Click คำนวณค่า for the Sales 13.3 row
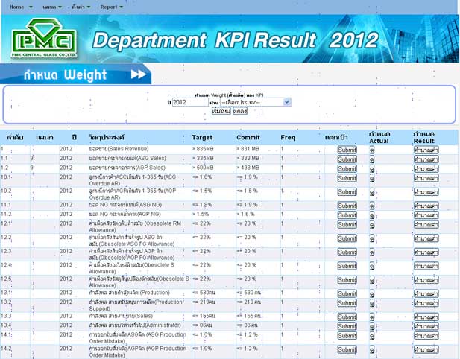This screenshot has width=460, height=359. coord(426,317)
